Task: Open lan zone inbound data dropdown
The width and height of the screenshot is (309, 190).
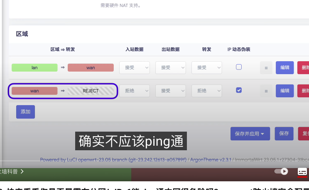Action: click(x=135, y=67)
